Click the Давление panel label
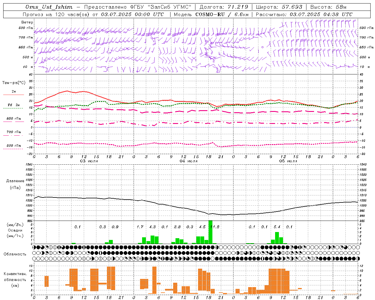Image resolution: width=375 pixels, height=300 pixels. click(15, 181)
